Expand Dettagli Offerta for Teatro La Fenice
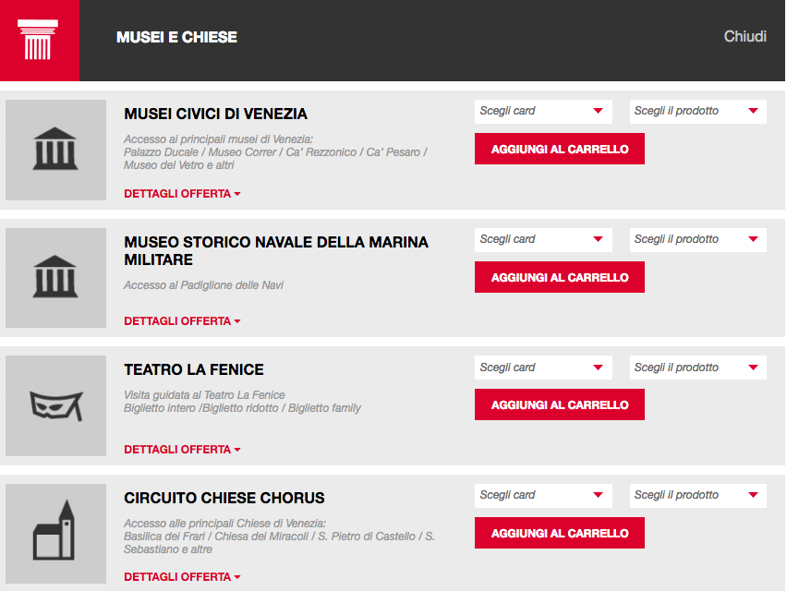 [x=182, y=450]
